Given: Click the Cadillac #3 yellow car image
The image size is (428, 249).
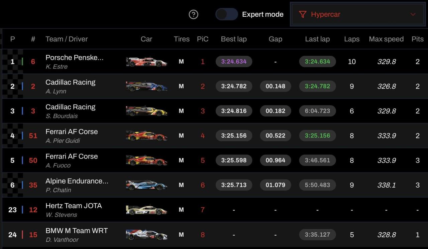Looking at the screenshot, I should click(146, 111).
